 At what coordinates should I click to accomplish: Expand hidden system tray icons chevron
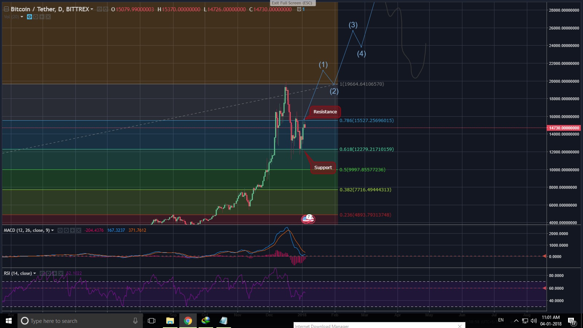[516, 321]
